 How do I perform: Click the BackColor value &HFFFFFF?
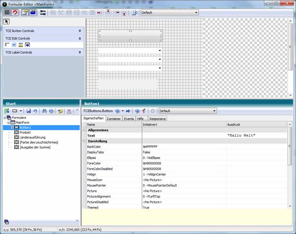150,147
